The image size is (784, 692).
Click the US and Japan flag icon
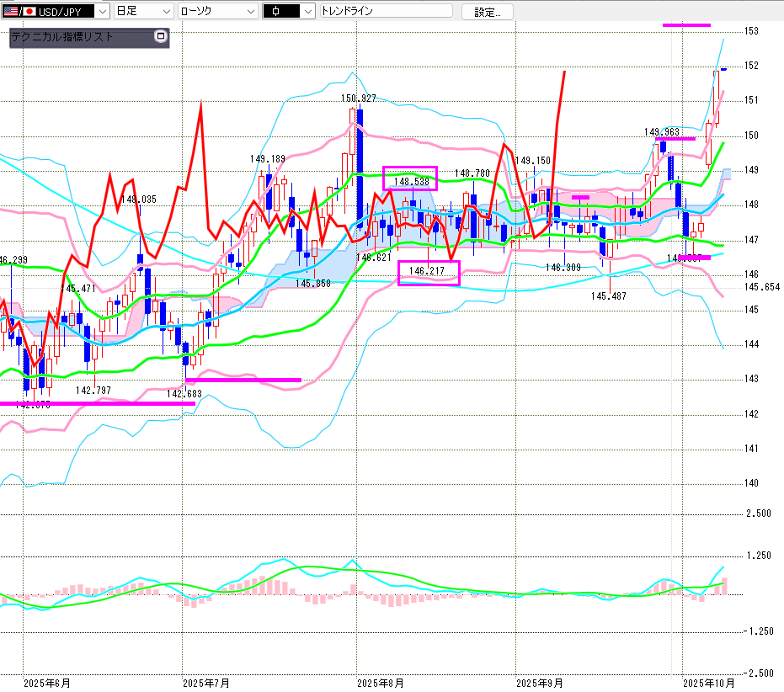coord(19,12)
